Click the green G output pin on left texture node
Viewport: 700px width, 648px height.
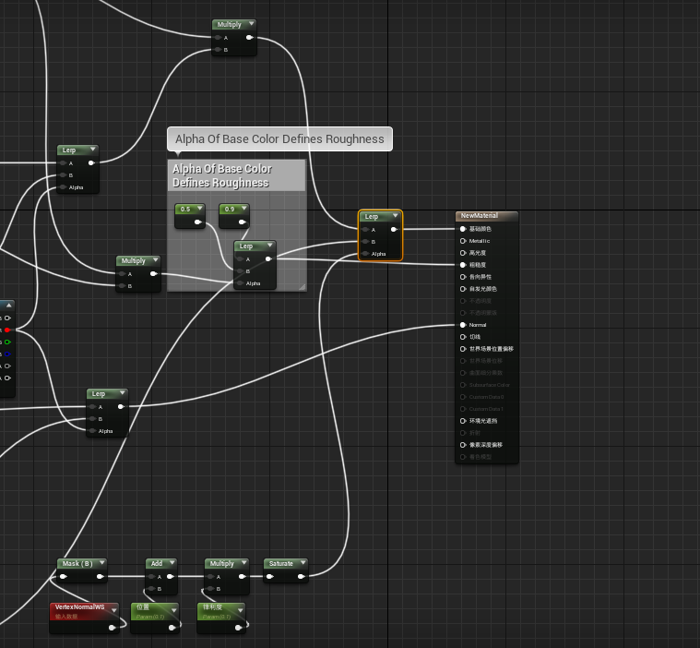point(7,342)
